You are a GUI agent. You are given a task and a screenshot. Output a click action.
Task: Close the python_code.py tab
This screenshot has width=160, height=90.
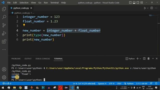(31, 8)
